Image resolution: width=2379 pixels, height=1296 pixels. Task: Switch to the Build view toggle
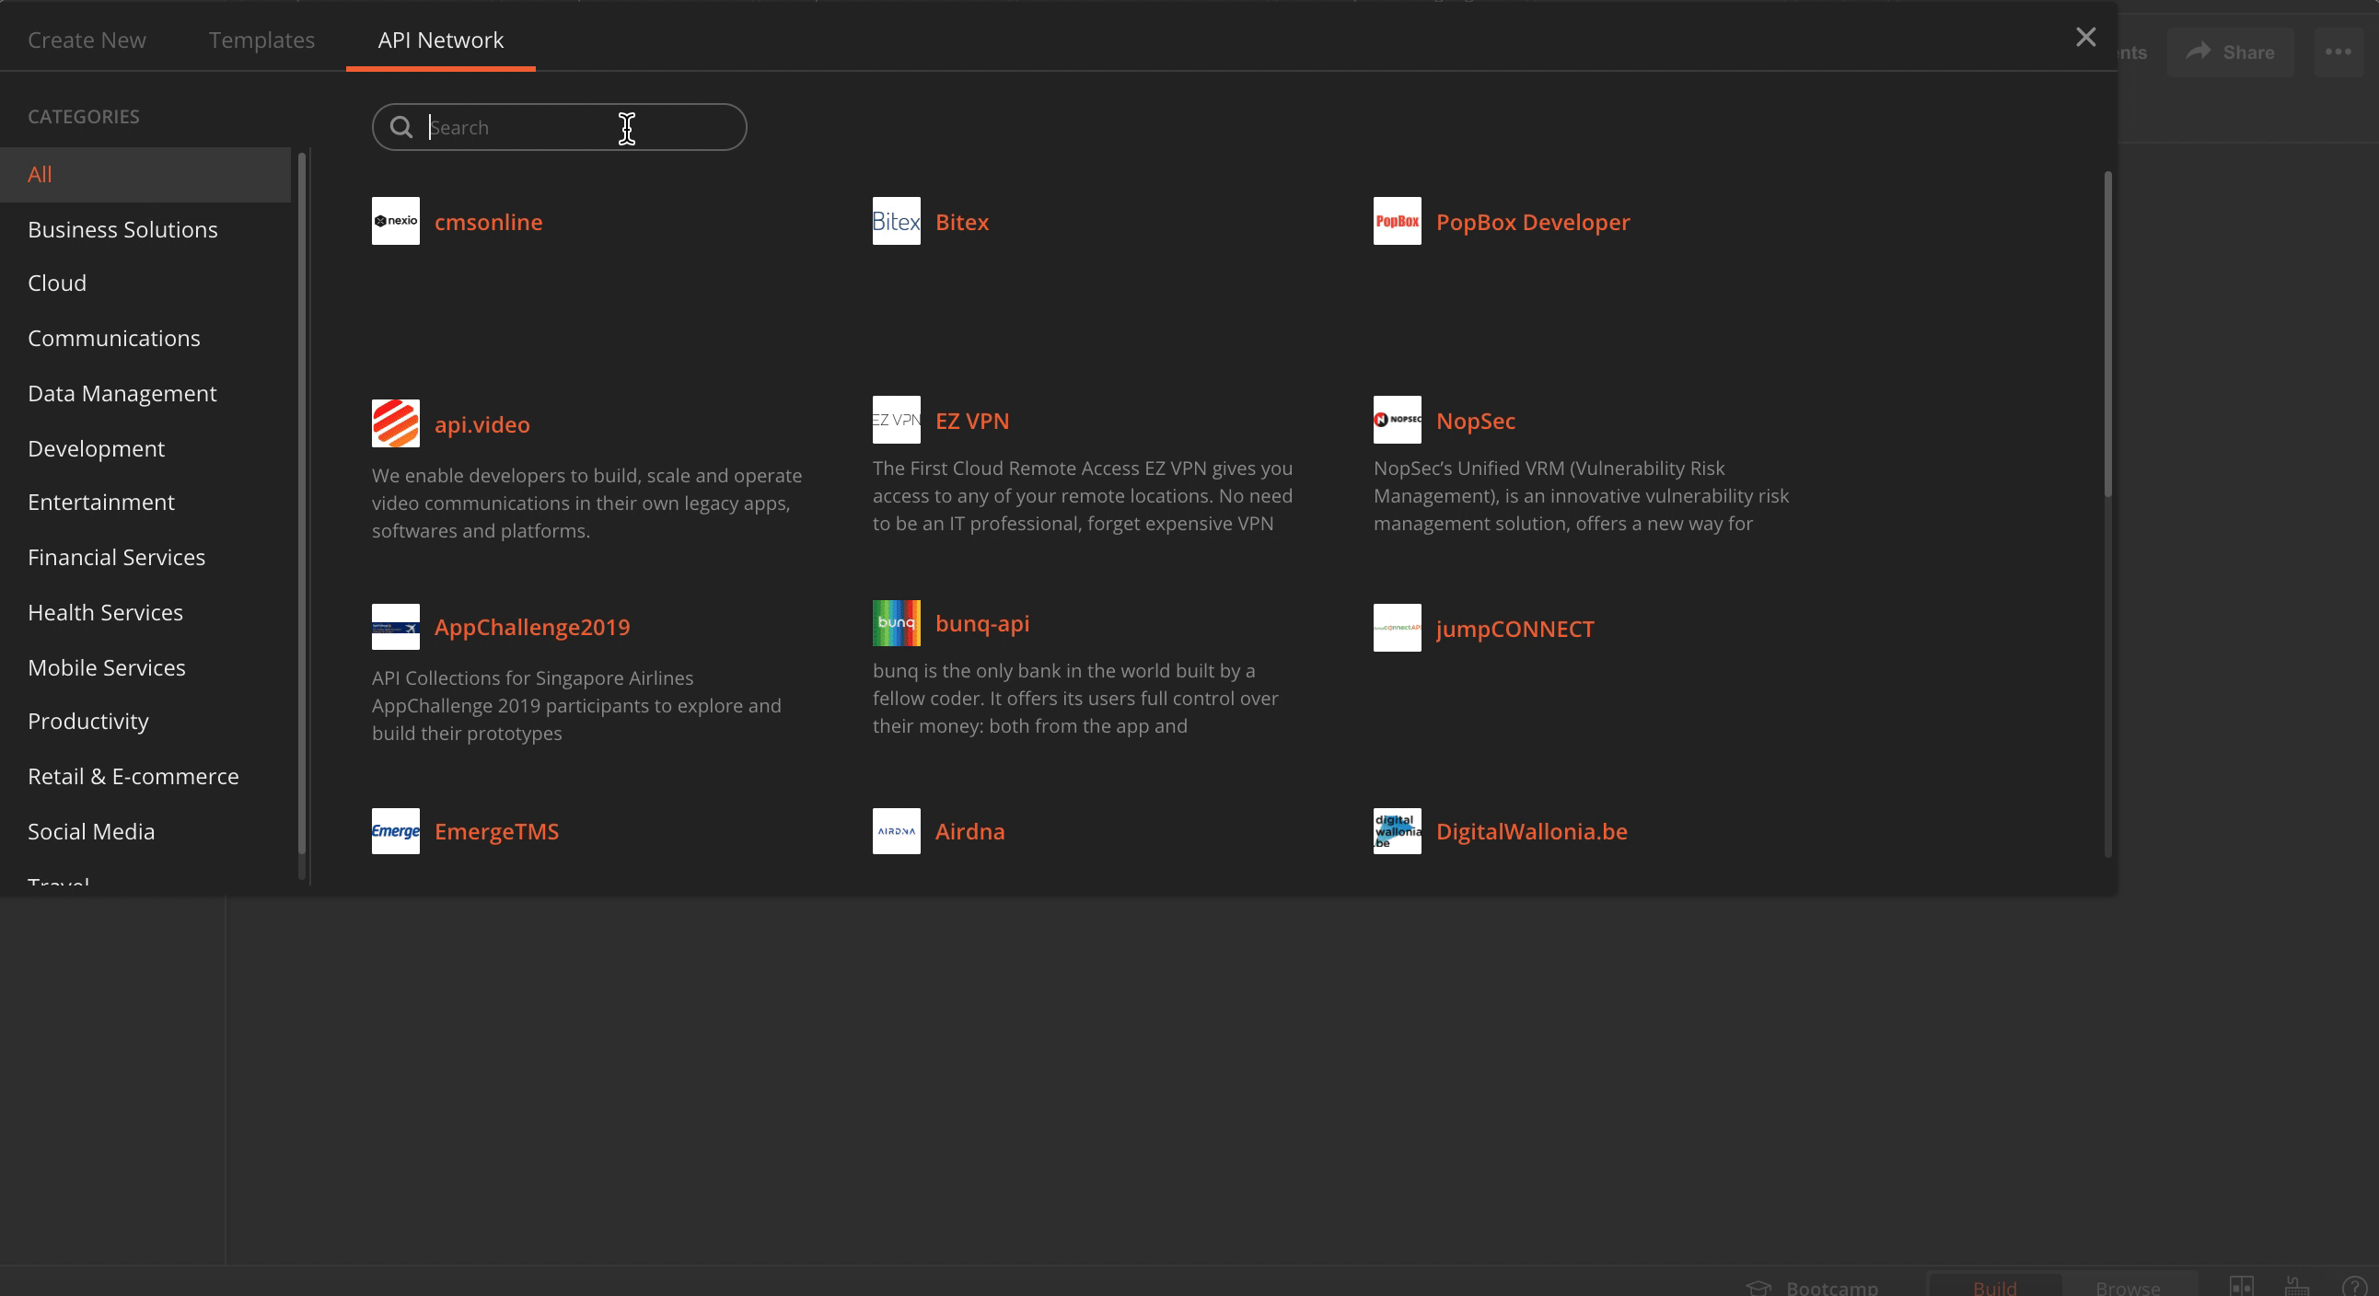[1995, 1287]
